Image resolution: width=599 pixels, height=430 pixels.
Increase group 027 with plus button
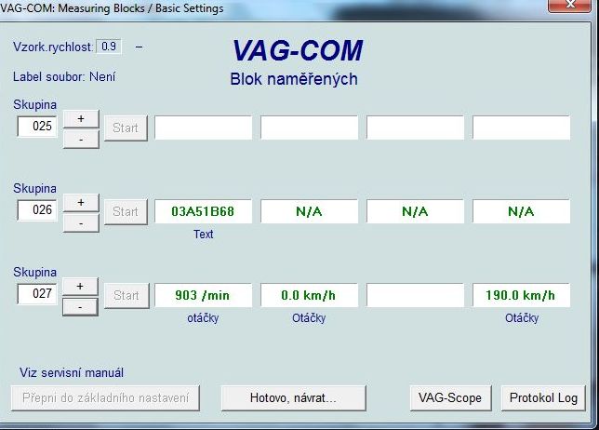coord(80,287)
